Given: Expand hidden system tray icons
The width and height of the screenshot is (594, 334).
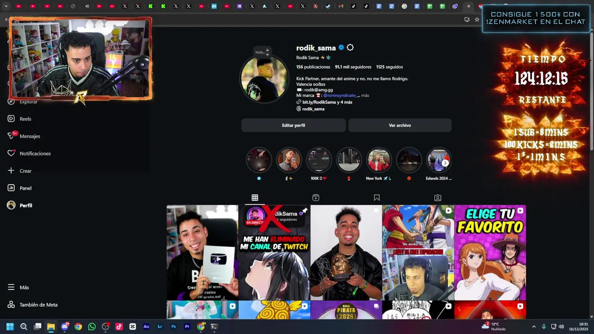Looking at the screenshot, I should click(534, 327).
